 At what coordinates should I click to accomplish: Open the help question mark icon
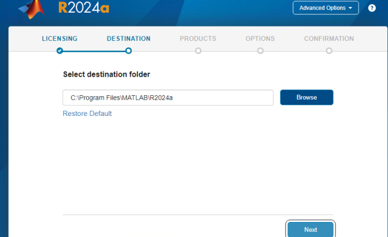pyautogui.click(x=372, y=8)
